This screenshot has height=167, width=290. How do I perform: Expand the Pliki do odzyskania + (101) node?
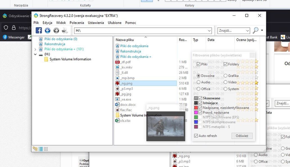35,49
